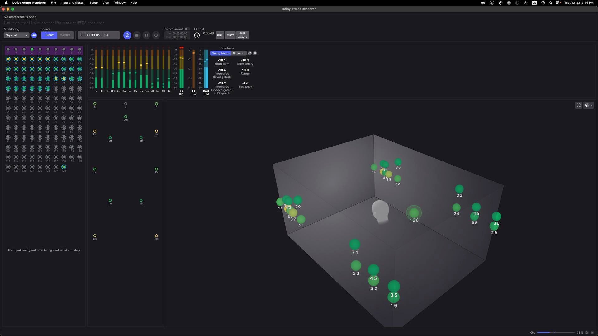
Task: Open the 3D cube view options dropdown
Action: 588,105
